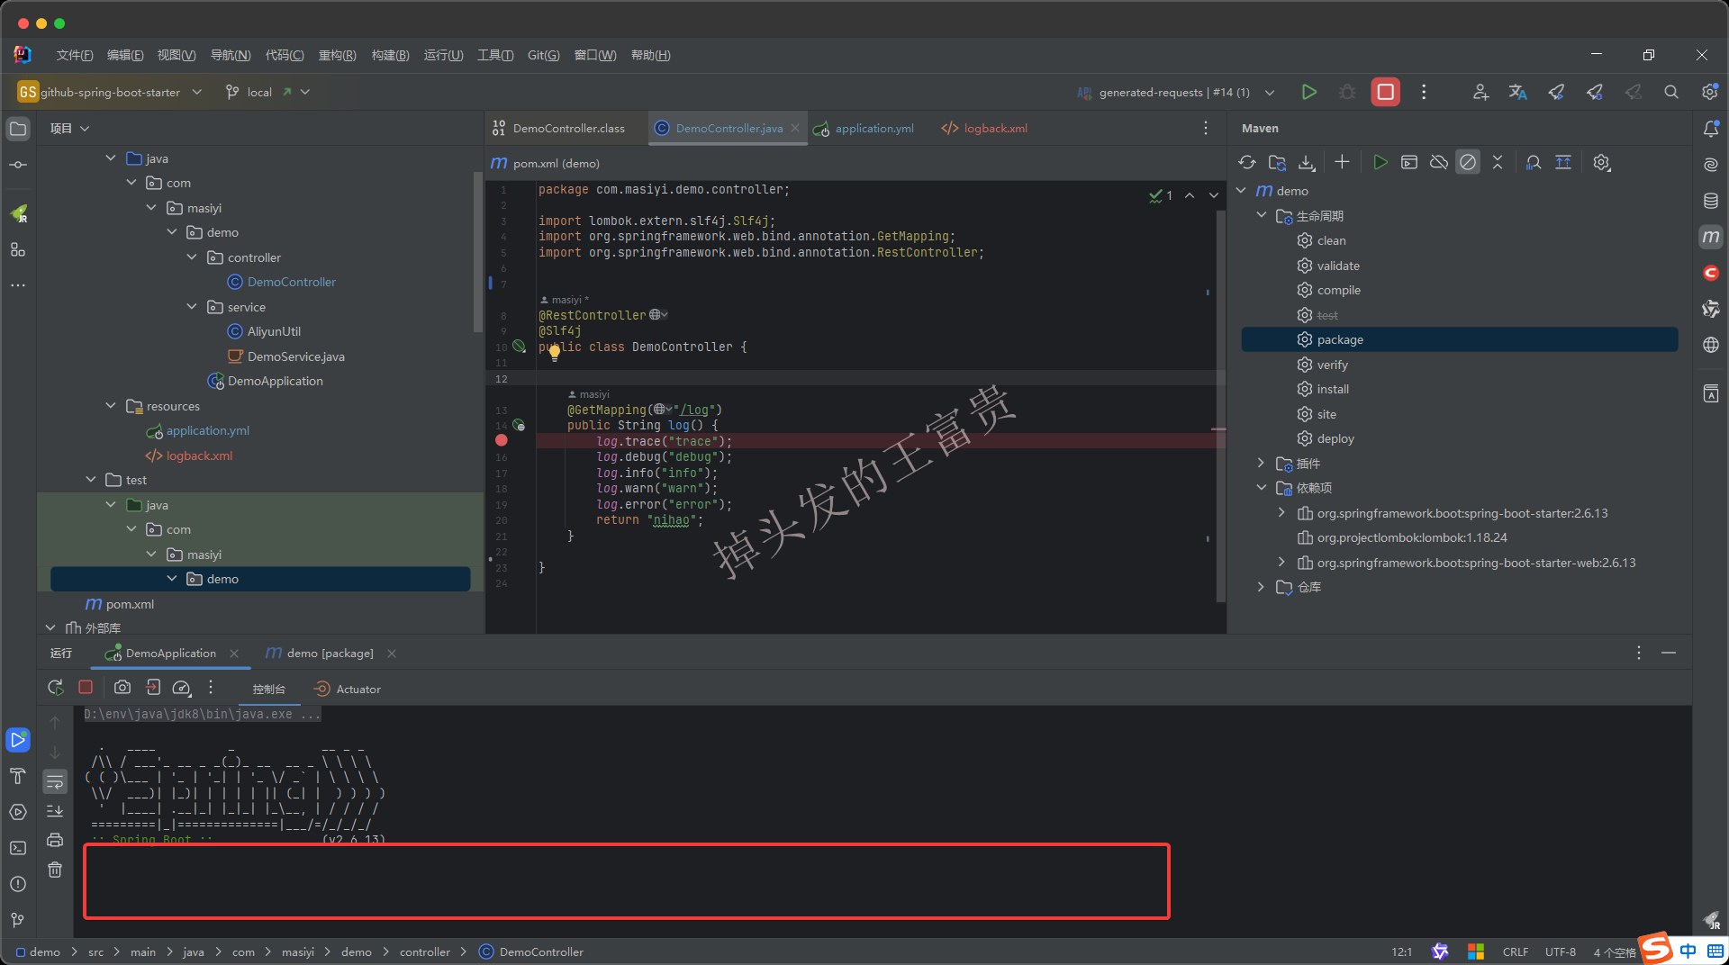The height and width of the screenshot is (965, 1729).
Task: Collapse the resources folder node
Action: [x=111, y=406]
